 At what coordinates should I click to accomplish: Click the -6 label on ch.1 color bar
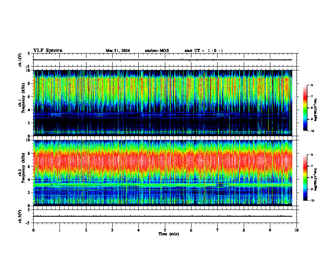[312, 85]
